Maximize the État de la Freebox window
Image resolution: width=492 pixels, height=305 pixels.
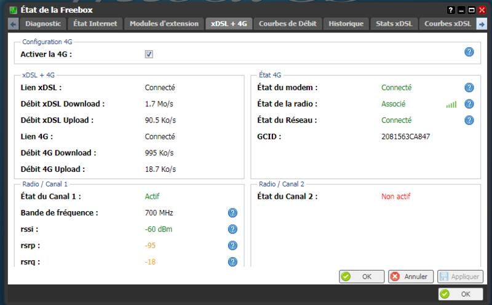472,10
